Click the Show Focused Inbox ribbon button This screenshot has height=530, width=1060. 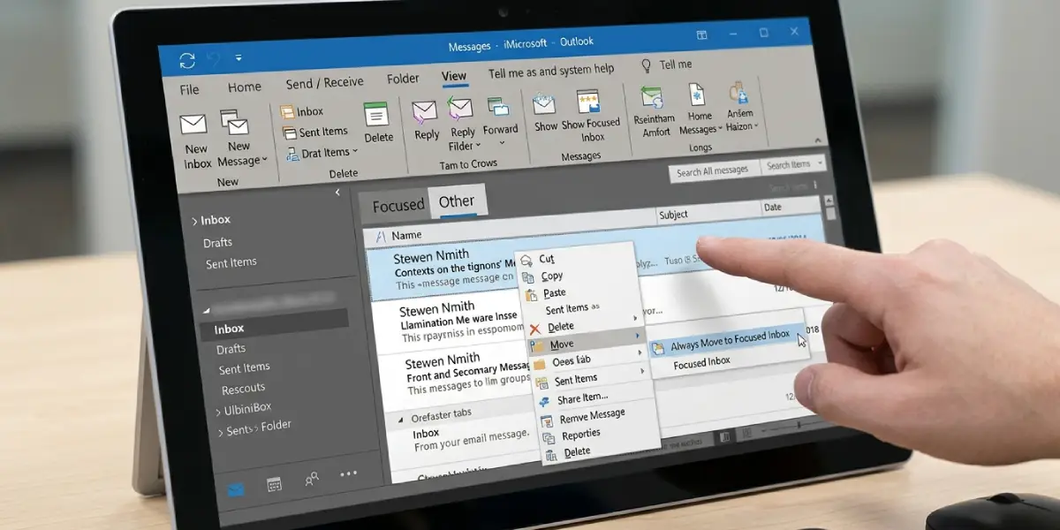coord(590,116)
